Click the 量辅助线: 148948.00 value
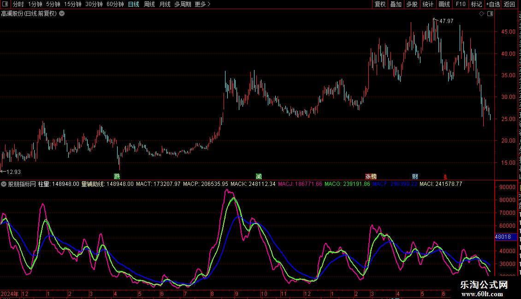521x299 pixels. click(x=107, y=184)
